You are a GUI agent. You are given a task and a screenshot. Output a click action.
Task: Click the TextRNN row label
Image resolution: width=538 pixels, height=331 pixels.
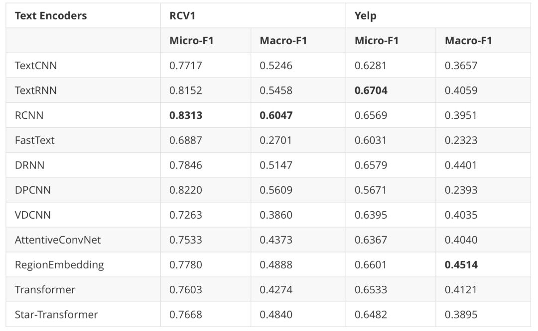(36, 90)
